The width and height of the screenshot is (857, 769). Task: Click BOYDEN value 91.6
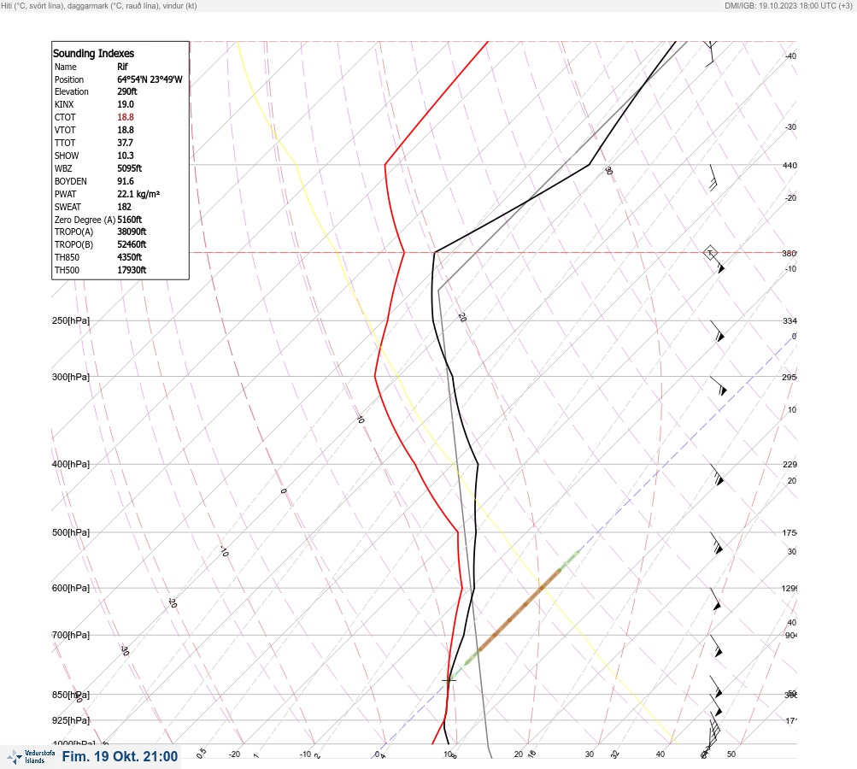point(126,181)
